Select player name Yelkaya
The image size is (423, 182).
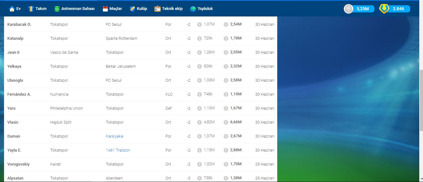click(14, 66)
